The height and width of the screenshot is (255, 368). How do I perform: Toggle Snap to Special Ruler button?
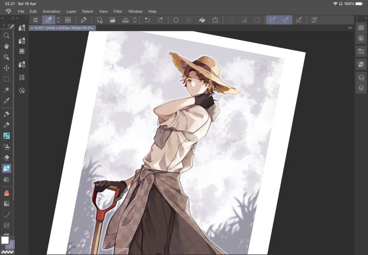[x=286, y=20]
